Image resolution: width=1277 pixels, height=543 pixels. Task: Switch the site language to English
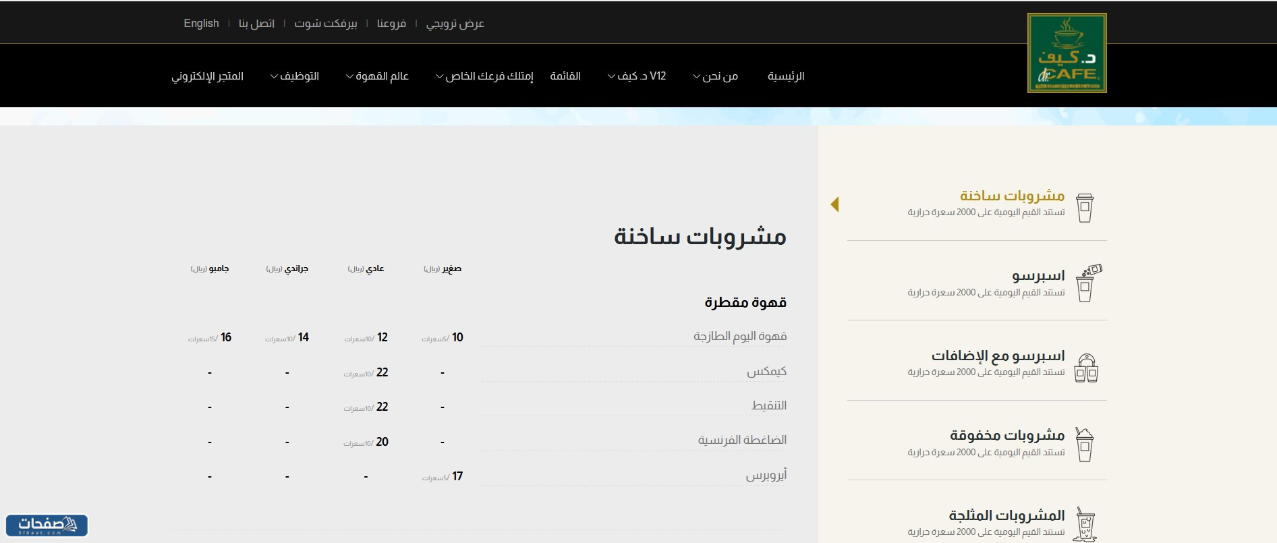click(x=201, y=24)
